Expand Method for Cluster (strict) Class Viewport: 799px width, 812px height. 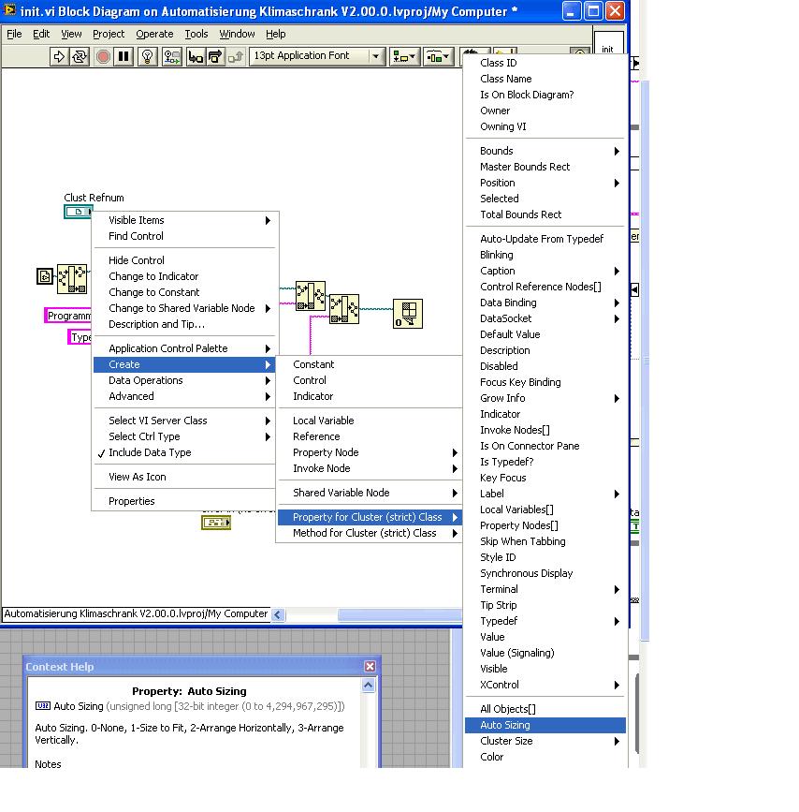click(x=370, y=533)
